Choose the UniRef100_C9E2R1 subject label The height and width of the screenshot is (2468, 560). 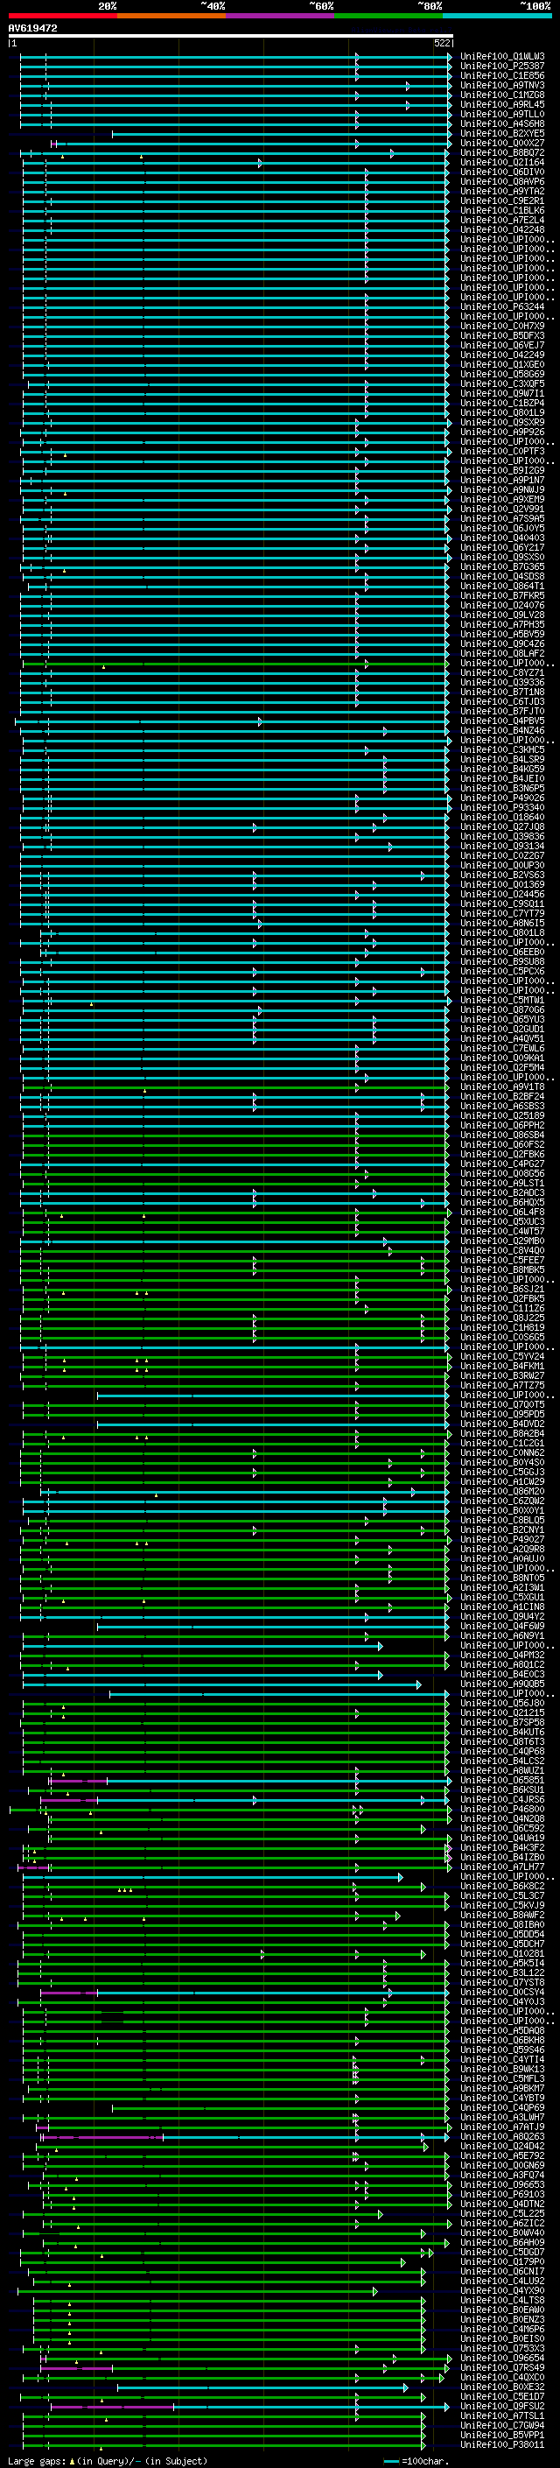[502, 201]
